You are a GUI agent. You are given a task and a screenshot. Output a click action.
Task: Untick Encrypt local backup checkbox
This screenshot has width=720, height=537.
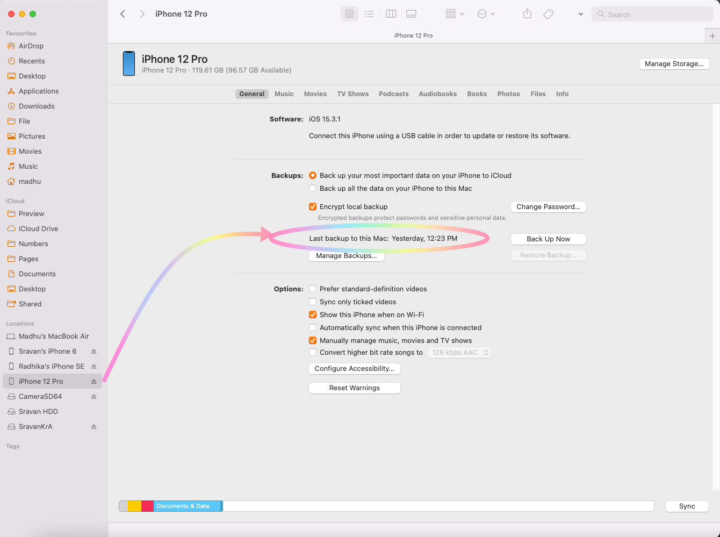313,206
